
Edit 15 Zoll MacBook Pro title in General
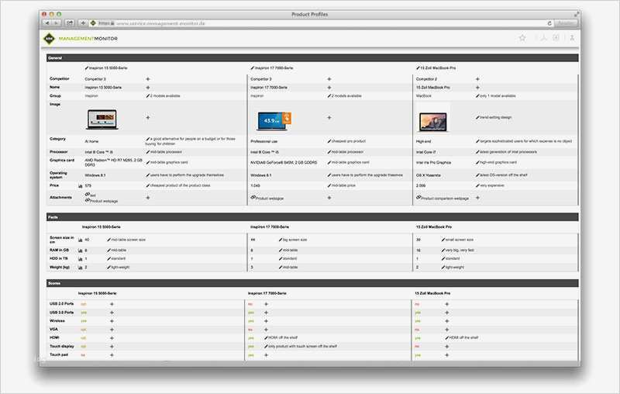pos(418,68)
